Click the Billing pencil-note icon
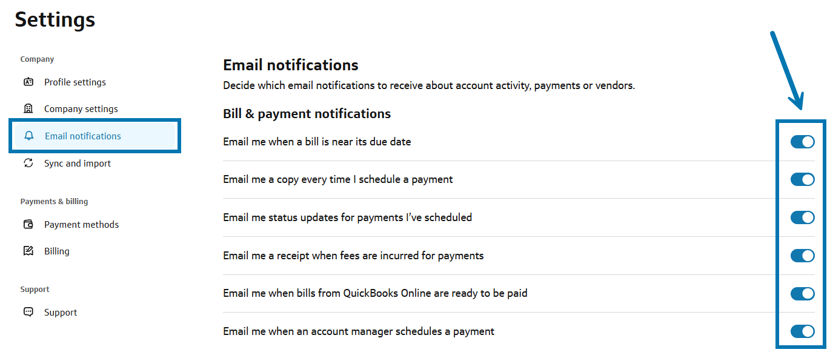 (x=28, y=251)
